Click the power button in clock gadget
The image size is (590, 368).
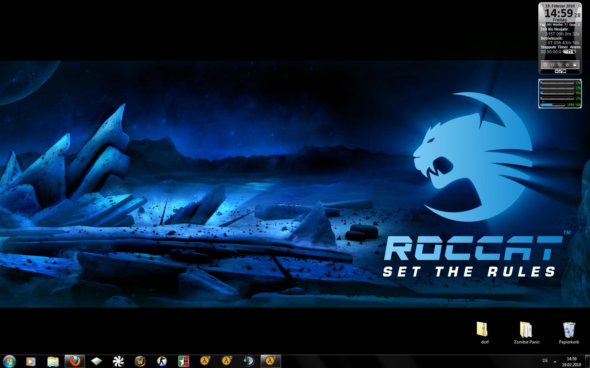[545, 65]
